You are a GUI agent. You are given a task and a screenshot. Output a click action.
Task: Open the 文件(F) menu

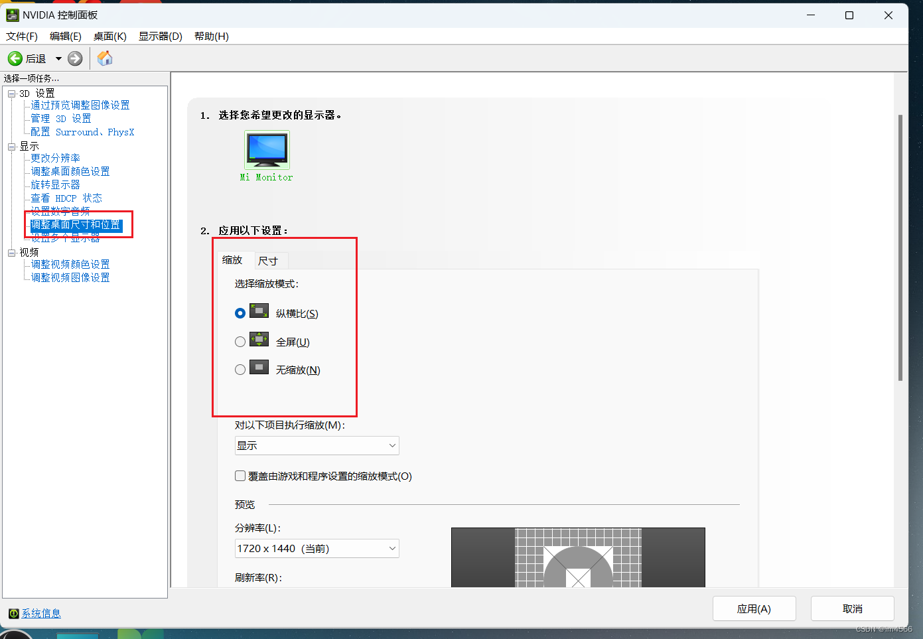click(x=22, y=36)
